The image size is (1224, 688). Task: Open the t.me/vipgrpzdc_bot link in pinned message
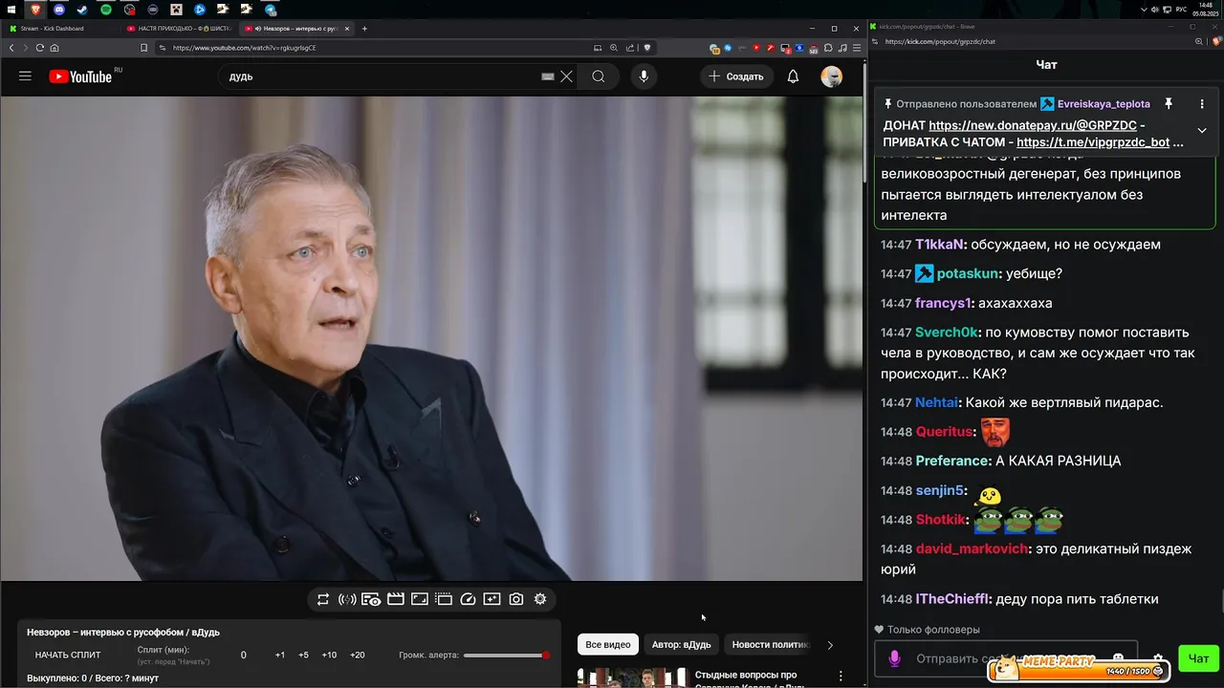click(x=1093, y=142)
